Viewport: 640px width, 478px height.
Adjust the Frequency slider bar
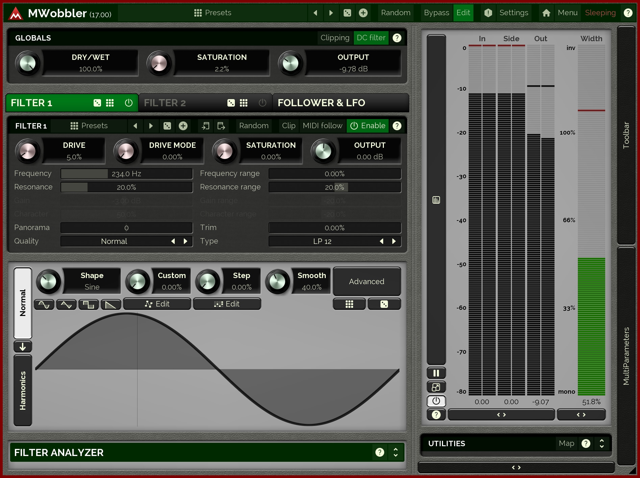pos(126,174)
